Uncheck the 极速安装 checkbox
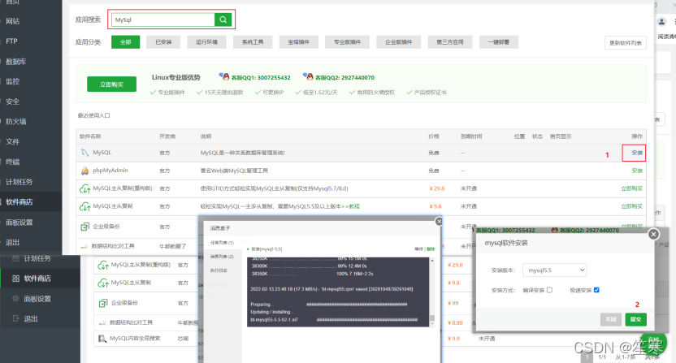Screen dimensions: 676x363 click(596, 290)
